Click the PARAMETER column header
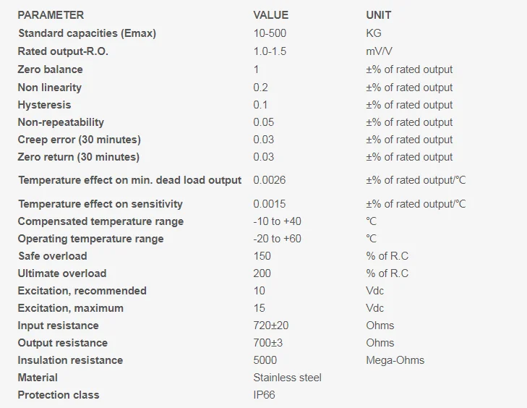Screen dimensions: 527x408 [x=51, y=15]
